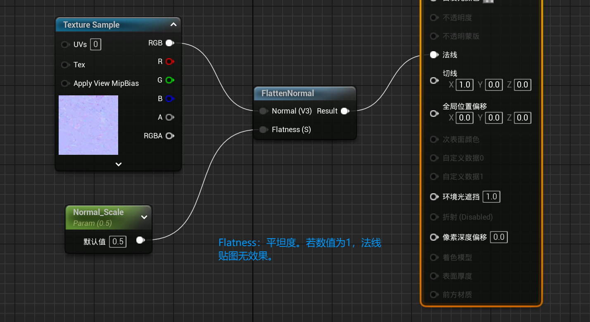The image size is (590, 322).
Task: Click the 全局位置偏移 input pin
Action: click(434, 113)
